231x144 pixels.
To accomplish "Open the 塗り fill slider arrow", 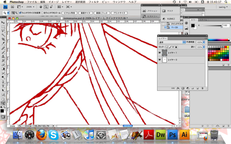I will (x=204, y=47).
